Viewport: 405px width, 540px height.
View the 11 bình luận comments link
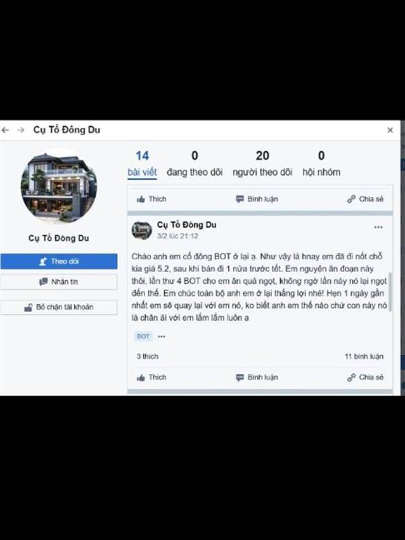(364, 356)
